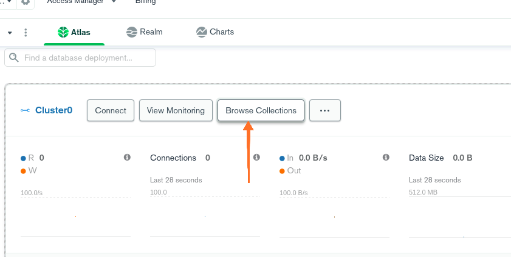Open the vertical three-dot project menu

26,32
